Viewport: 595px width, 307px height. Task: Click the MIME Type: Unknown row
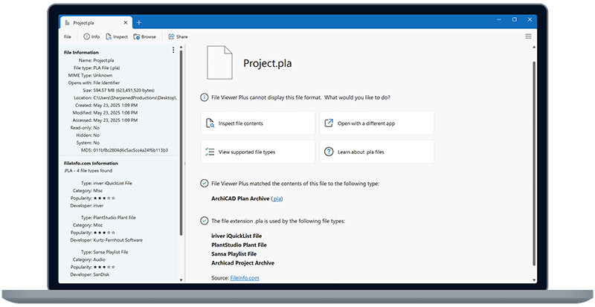(x=90, y=75)
